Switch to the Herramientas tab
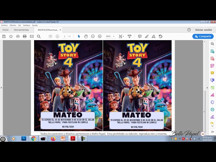This screenshot has width=216, height=162. pos(21,30)
